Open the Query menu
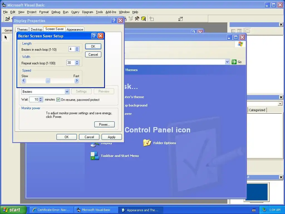The height and width of the screenshot is (214, 285). (x=75, y=12)
